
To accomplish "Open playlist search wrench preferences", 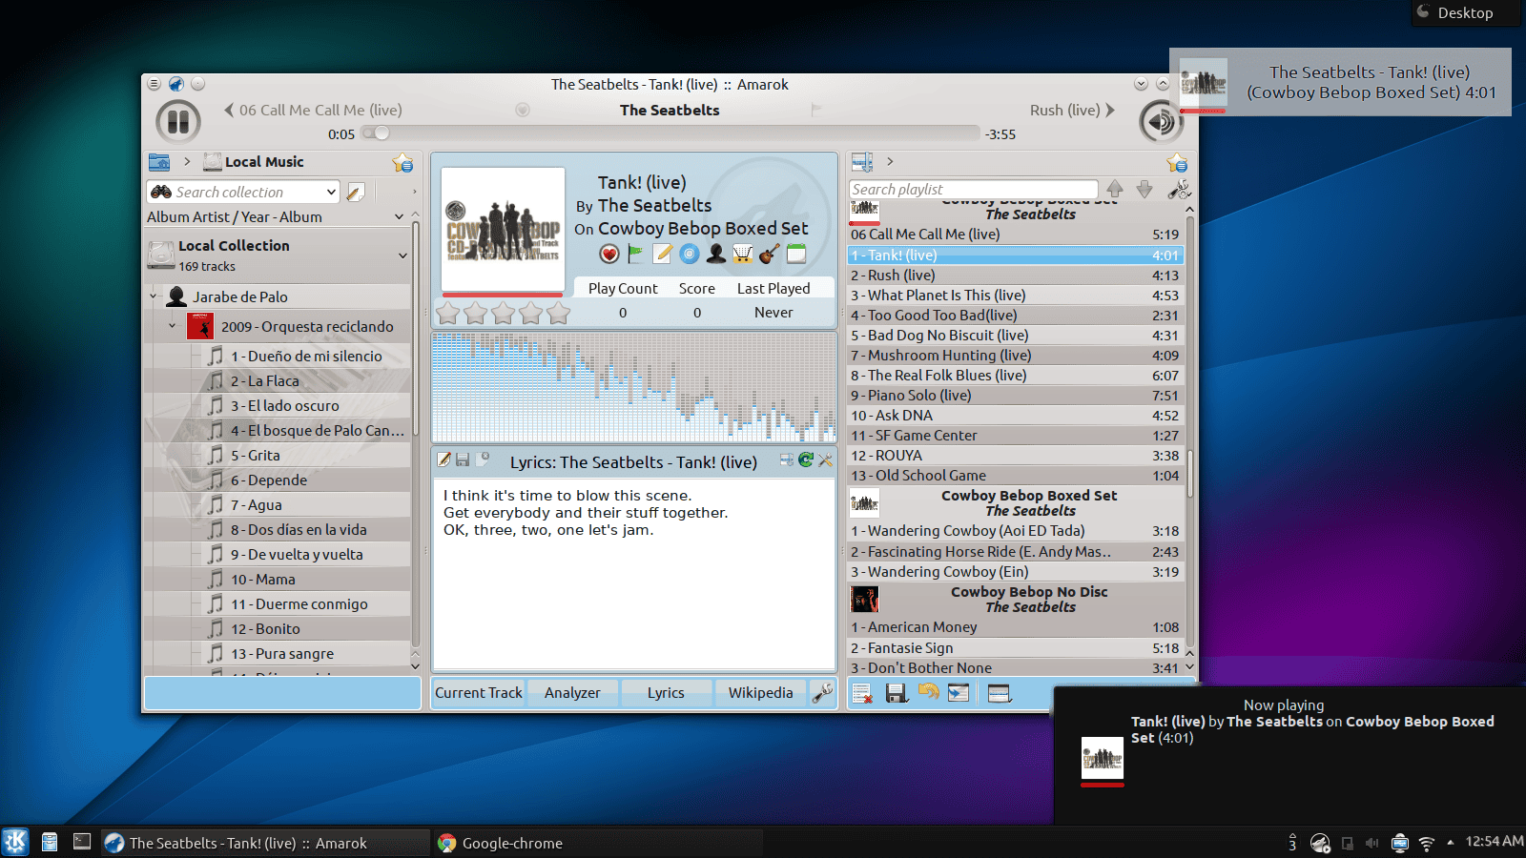I will point(1179,189).
